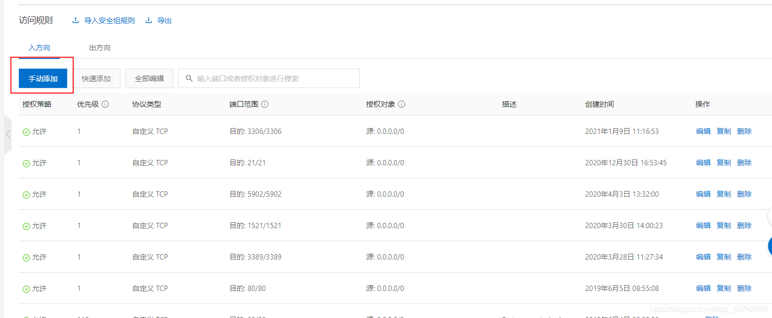Click the 快速添加 button
This screenshot has height=318, width=772.
pos(96,78)
